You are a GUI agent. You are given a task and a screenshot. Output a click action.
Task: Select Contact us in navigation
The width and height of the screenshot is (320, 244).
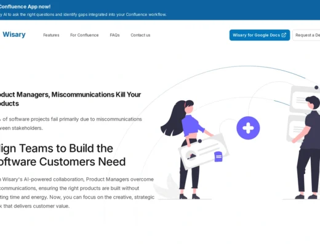140,35
